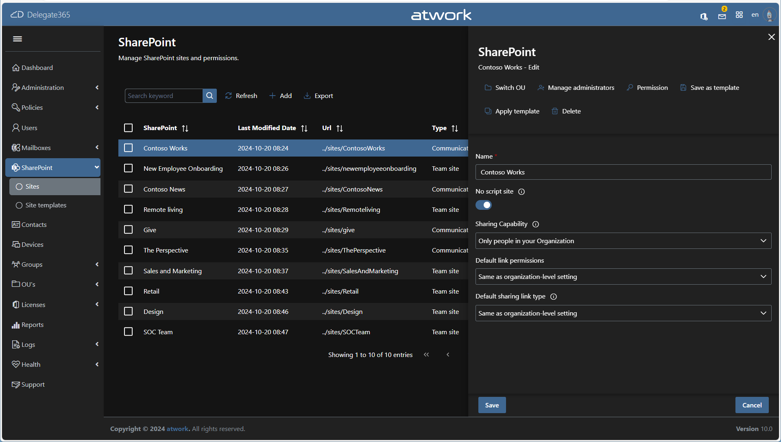Open the Logs menu item
The width and height of the screenshot is (781, 442).
pos(53,344)
